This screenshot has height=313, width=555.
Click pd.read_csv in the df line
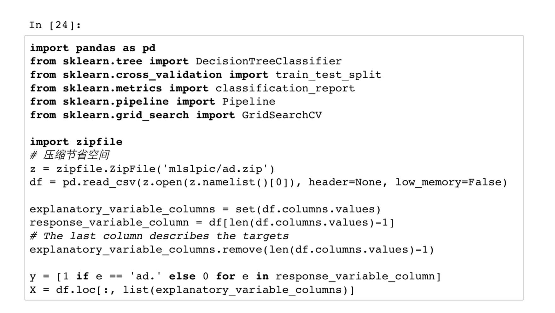(99, 182)
